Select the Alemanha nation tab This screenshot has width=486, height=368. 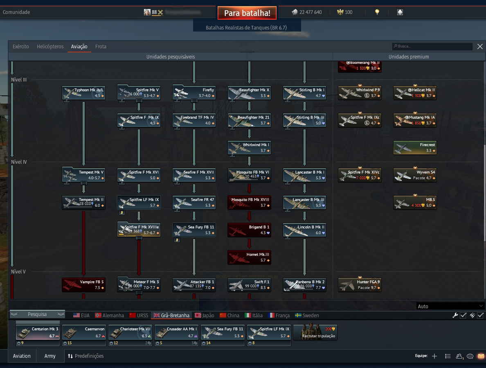tap(109, 315)
